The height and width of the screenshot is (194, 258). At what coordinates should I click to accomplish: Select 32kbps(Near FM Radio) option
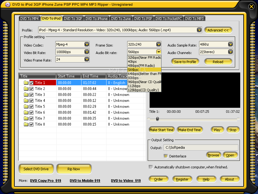144,57
